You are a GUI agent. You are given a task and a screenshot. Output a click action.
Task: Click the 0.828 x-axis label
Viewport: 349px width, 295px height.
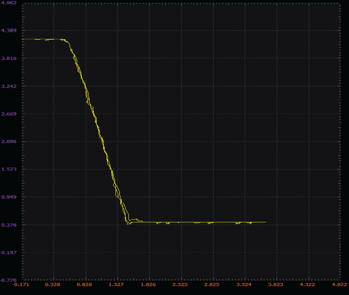(85, 285)
